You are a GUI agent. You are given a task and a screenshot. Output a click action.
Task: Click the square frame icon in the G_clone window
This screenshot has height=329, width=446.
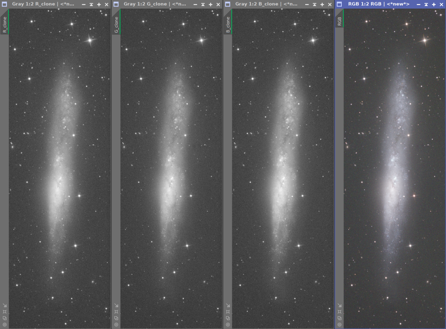pos(116,312)
